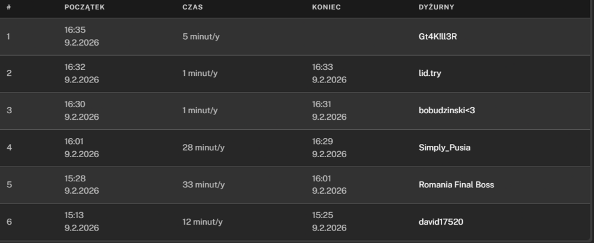Click the 15:13 start time
This screenshot has height=243, width=594.
click(75, 216)
